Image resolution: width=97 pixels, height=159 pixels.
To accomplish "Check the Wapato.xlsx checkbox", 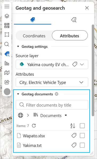I will (x=82, y=136).
